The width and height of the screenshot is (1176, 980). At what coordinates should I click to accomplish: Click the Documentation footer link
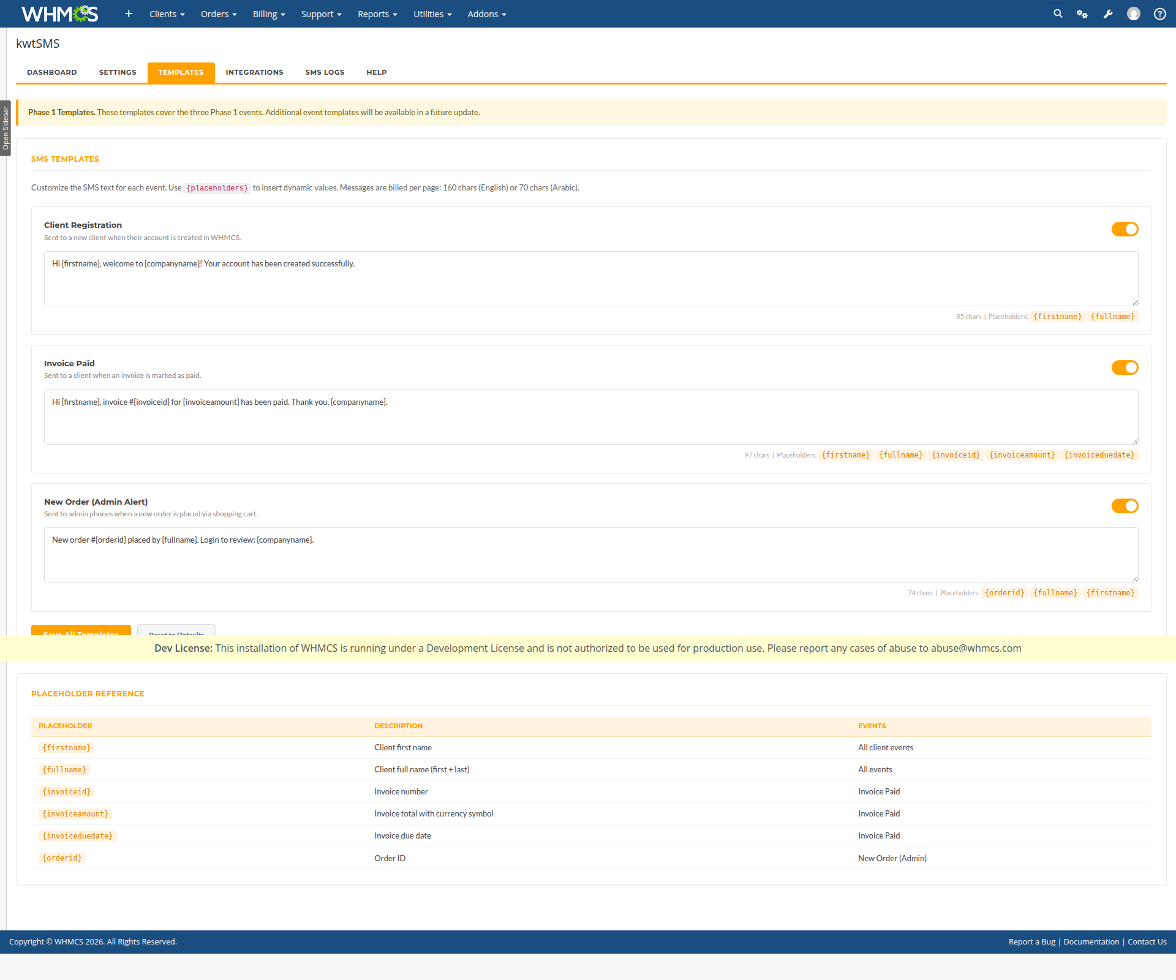pyautogui.click(x=1091, y=942)
